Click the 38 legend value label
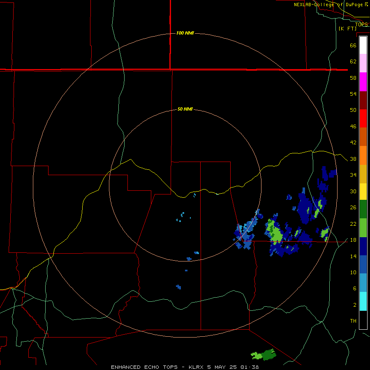The image size is (370, 370). click(x=353, y=159)
